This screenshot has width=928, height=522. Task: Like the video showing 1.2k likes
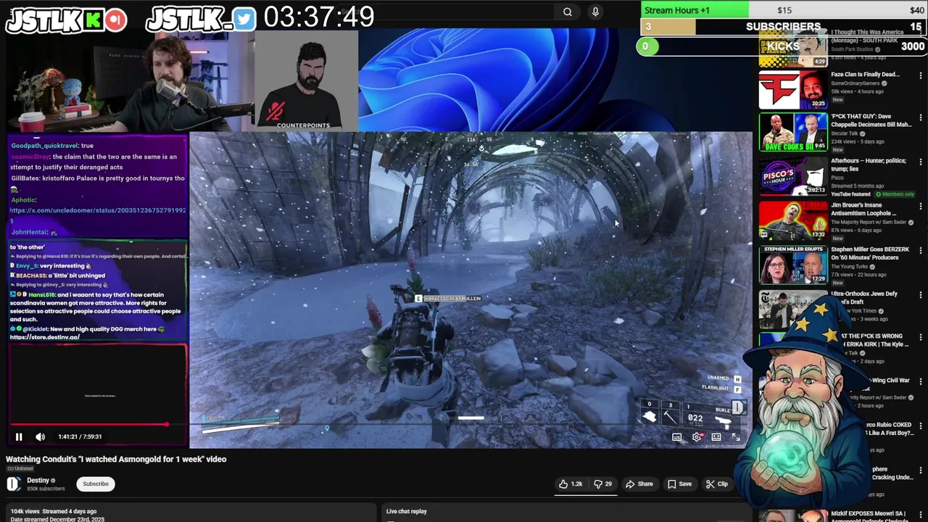pos(571,484)
